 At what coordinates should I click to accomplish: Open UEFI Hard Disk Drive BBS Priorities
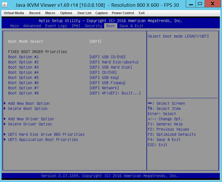point(46,134)
